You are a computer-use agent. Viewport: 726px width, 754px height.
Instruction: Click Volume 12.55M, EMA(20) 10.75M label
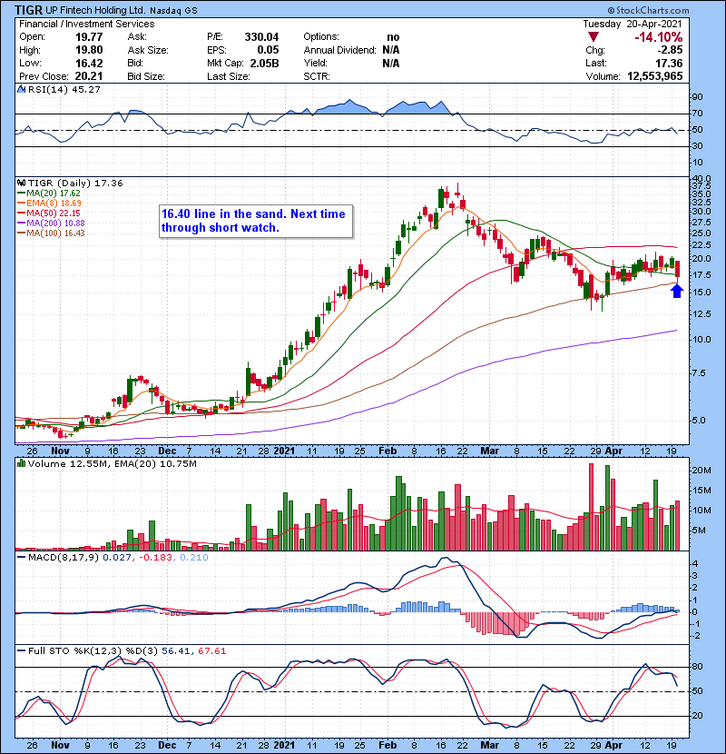(112, 464)
